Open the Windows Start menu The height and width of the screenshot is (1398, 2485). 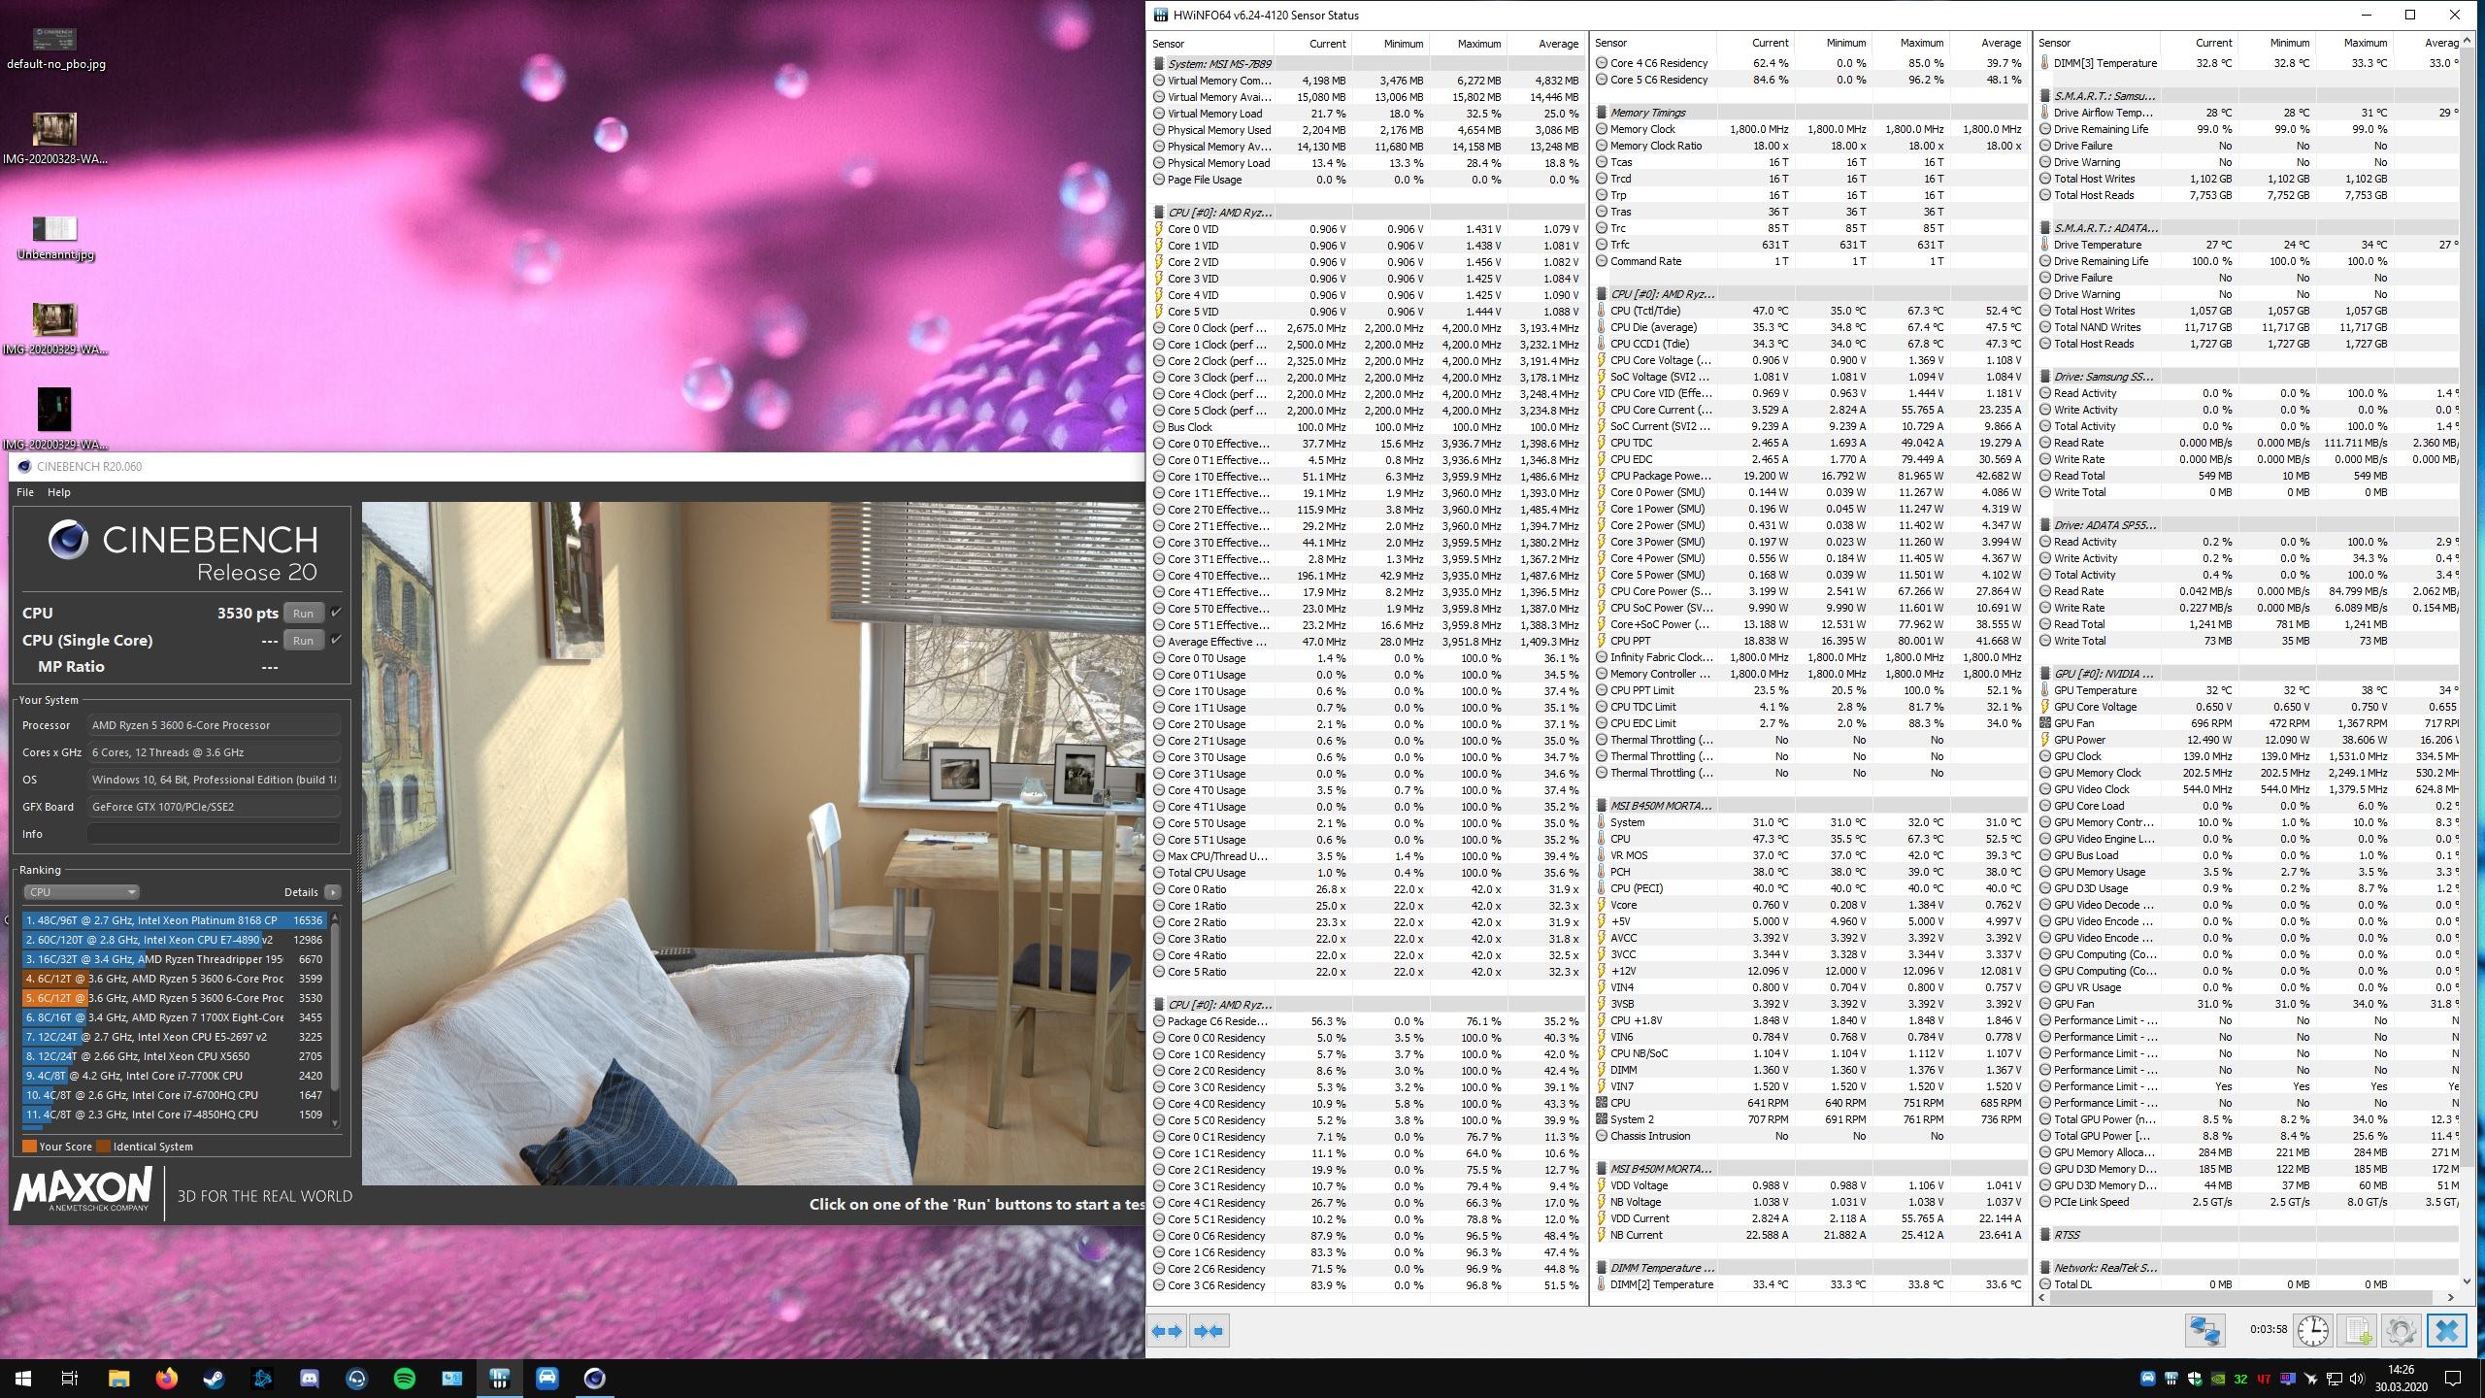[x=23, y=1378]
